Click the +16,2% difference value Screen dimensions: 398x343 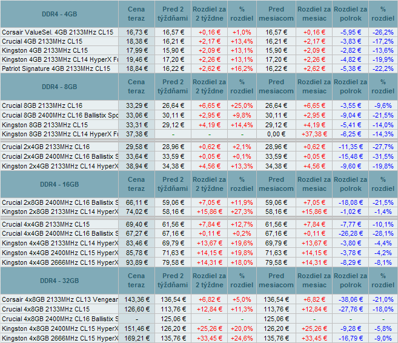point(242,69)
